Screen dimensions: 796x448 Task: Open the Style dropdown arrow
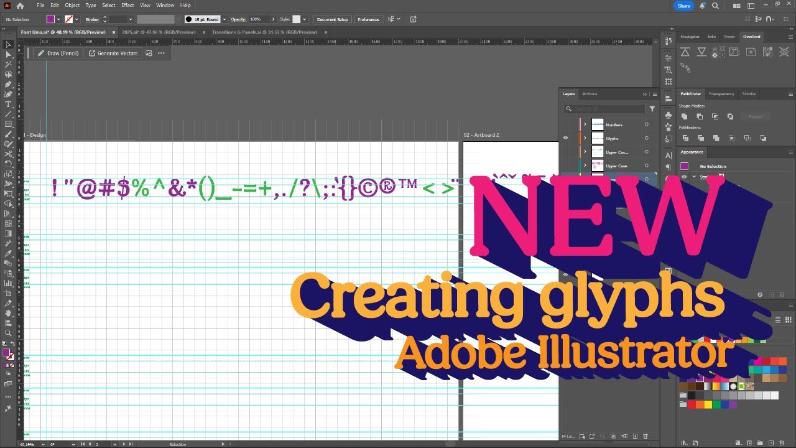pos(305,19)
